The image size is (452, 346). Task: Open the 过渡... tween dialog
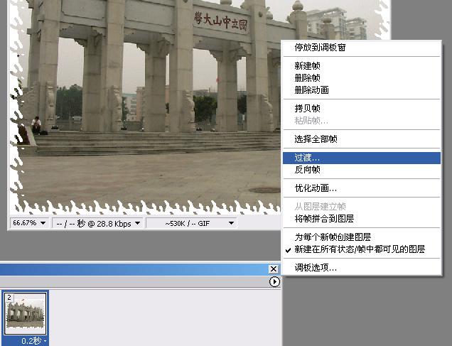point(362,158)
